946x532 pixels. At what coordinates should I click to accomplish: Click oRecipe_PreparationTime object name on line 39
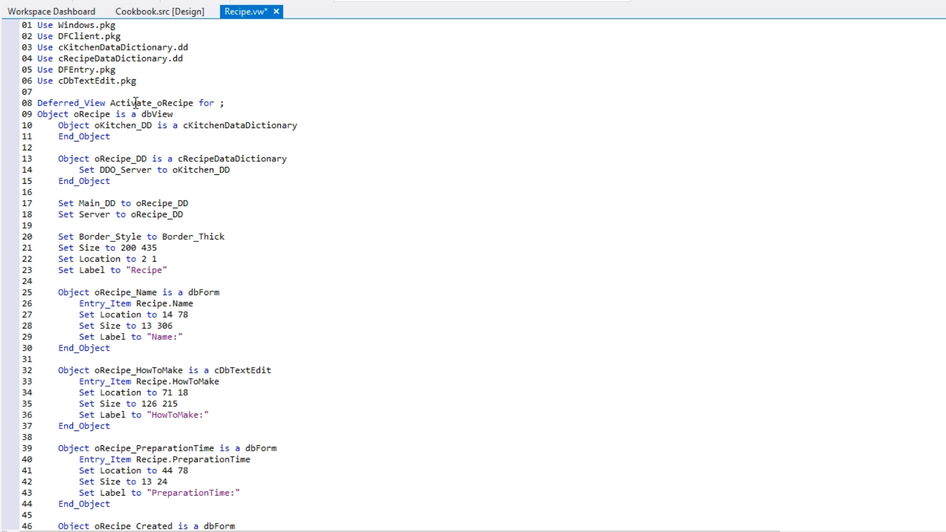[154, 448]
